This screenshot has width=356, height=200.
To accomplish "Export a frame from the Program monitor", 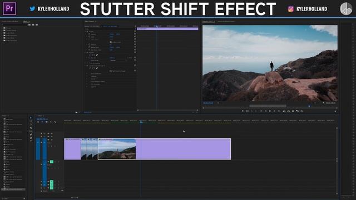I will 293,111.
